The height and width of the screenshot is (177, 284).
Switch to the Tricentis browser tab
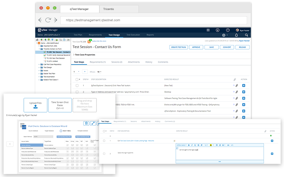point(119,9)
